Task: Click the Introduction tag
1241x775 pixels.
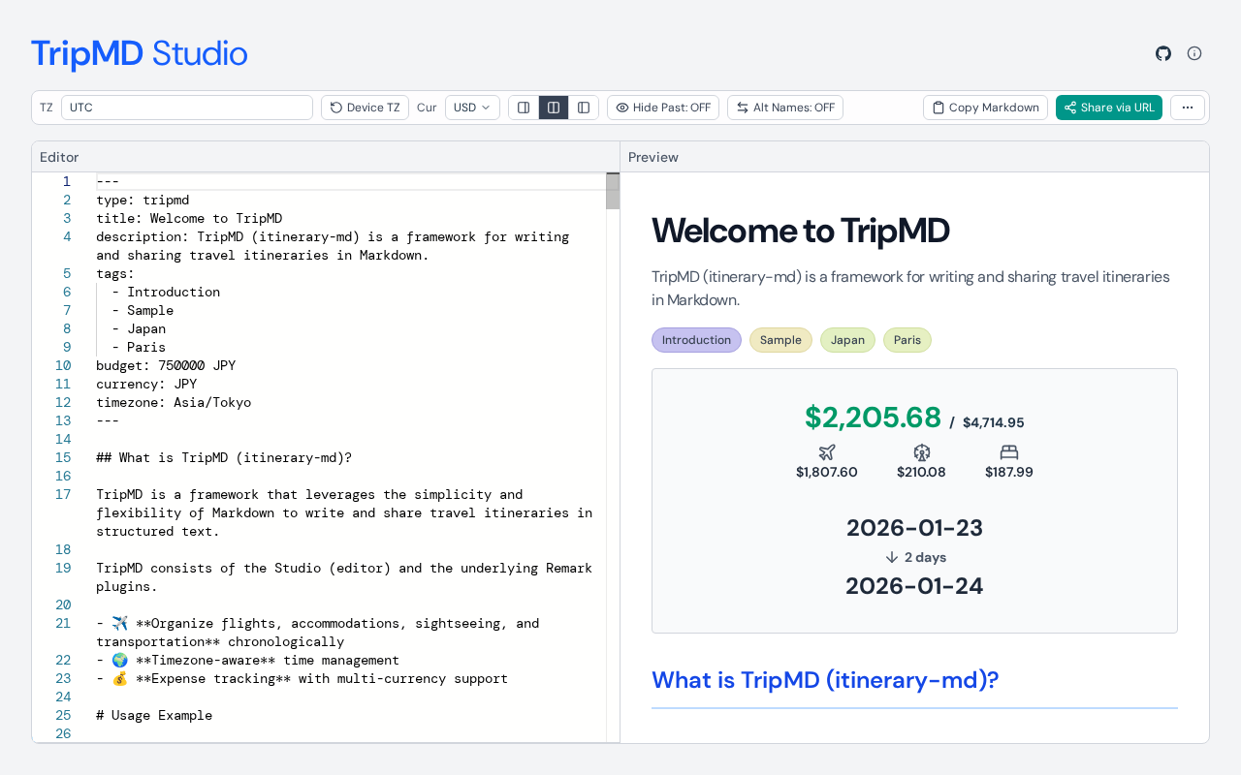Action: (x=696, y=340)
